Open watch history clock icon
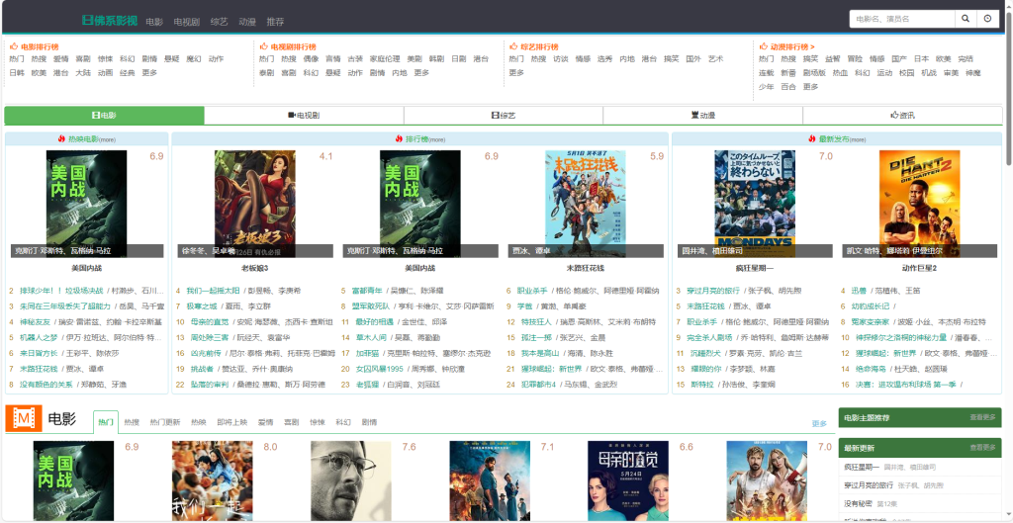Viewport: 1013px width, 523px height. [987, 19]
